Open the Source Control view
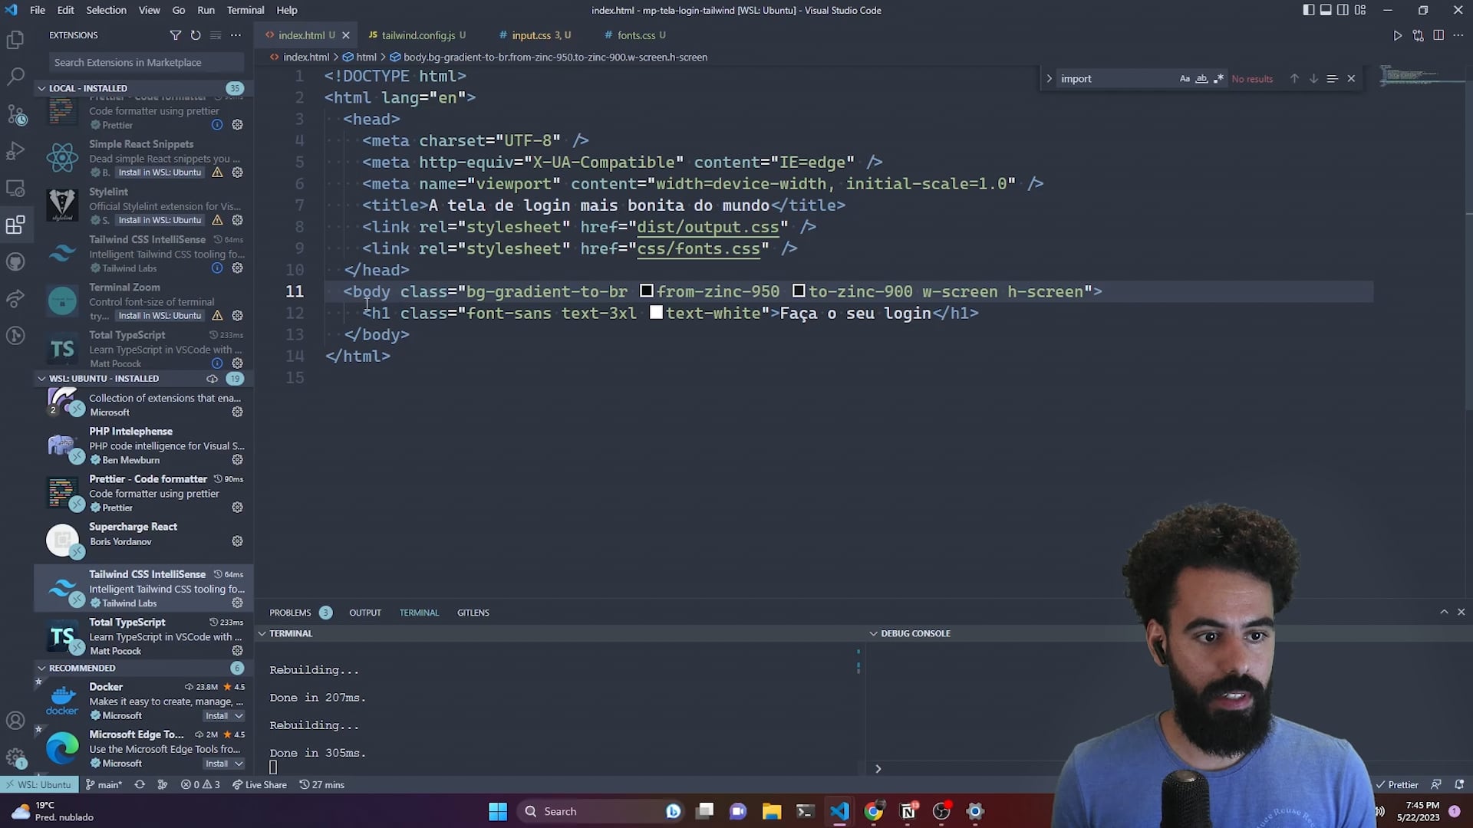 [x=15, y=114]
